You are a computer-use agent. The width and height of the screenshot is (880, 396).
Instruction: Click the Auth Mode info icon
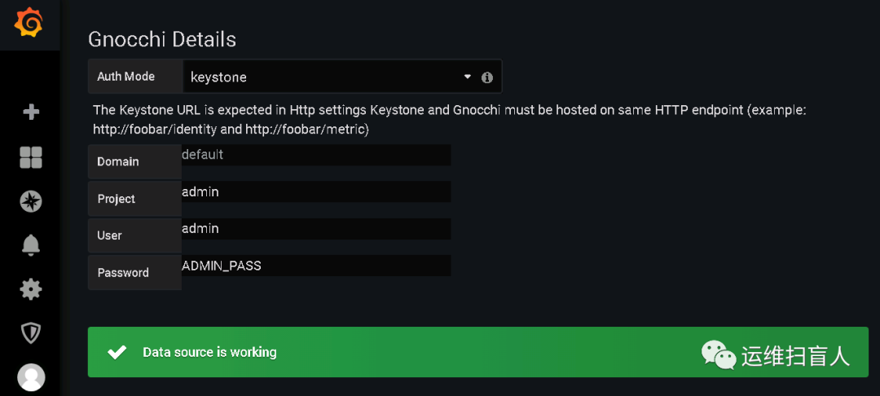click(x=487, y=77)
